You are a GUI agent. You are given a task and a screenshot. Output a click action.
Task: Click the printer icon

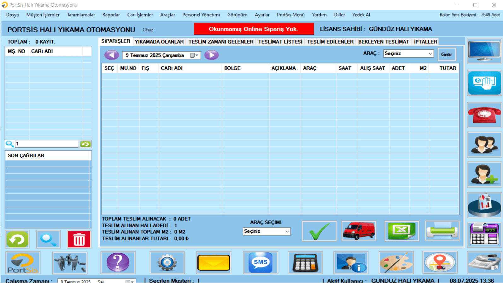[x=442, y=231]
